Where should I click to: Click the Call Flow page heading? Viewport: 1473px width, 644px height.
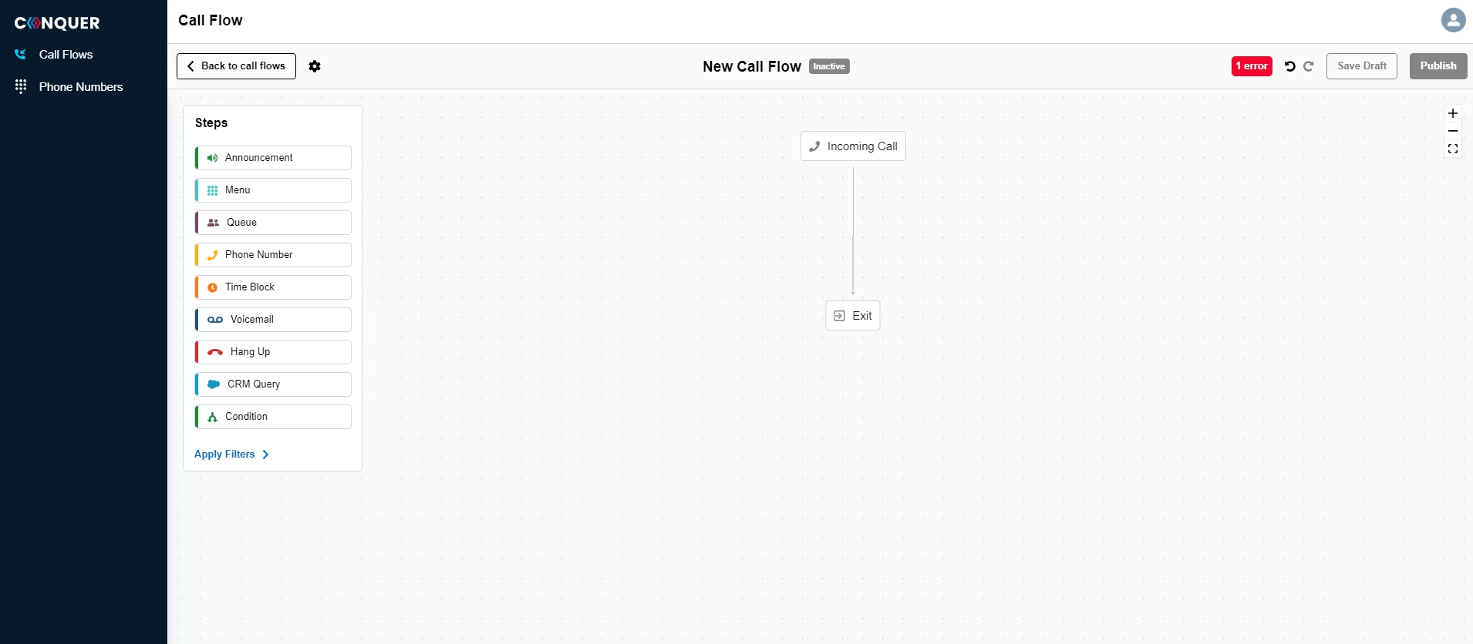211,21
